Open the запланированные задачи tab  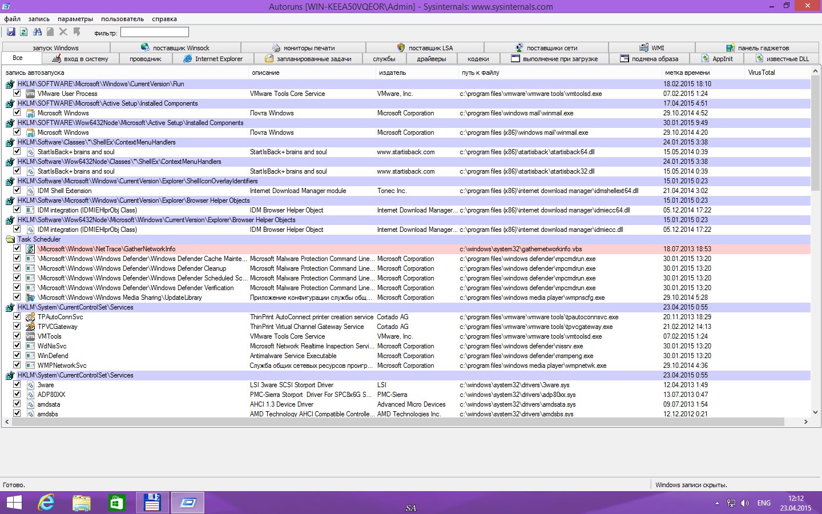[308, 59]
